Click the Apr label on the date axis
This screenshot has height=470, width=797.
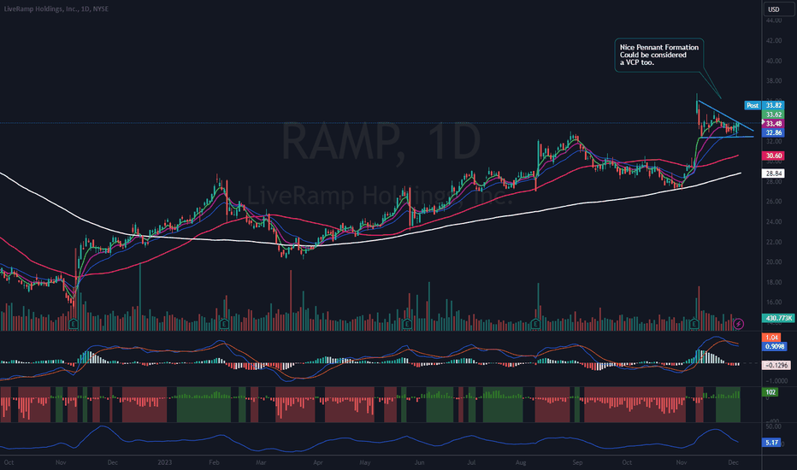[317, 462]
